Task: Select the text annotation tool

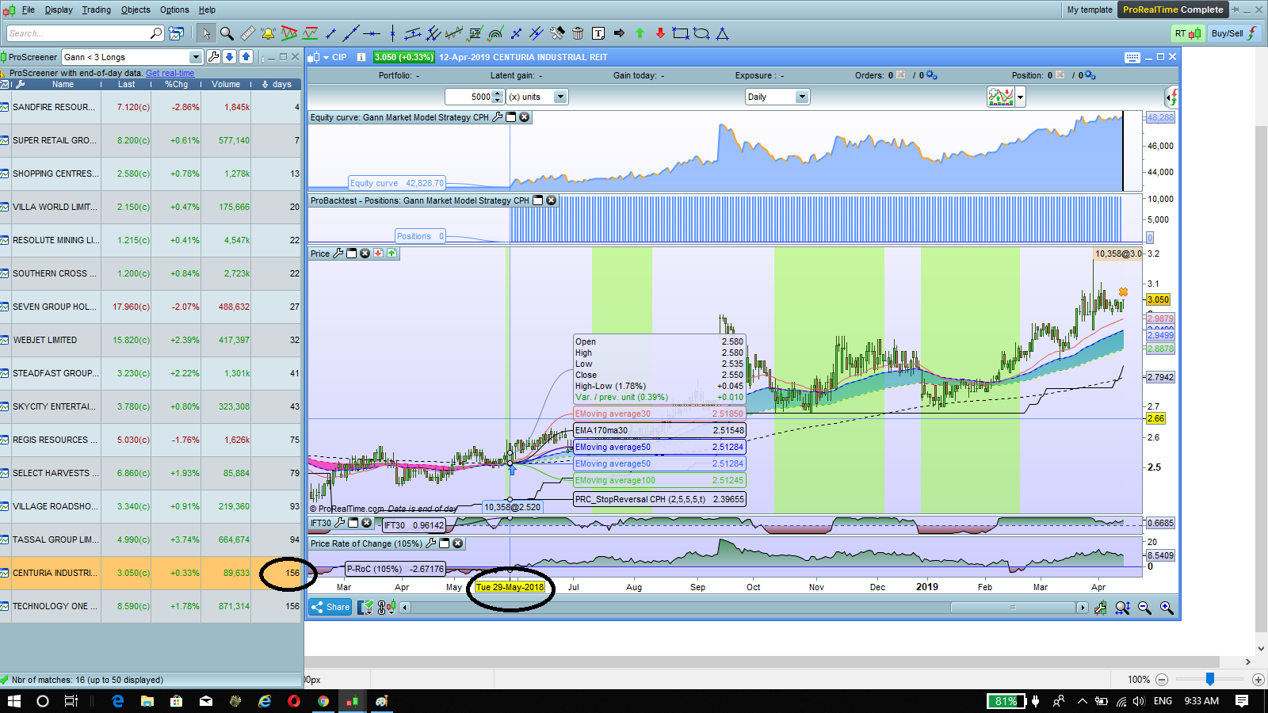Action: click(598, 33)
